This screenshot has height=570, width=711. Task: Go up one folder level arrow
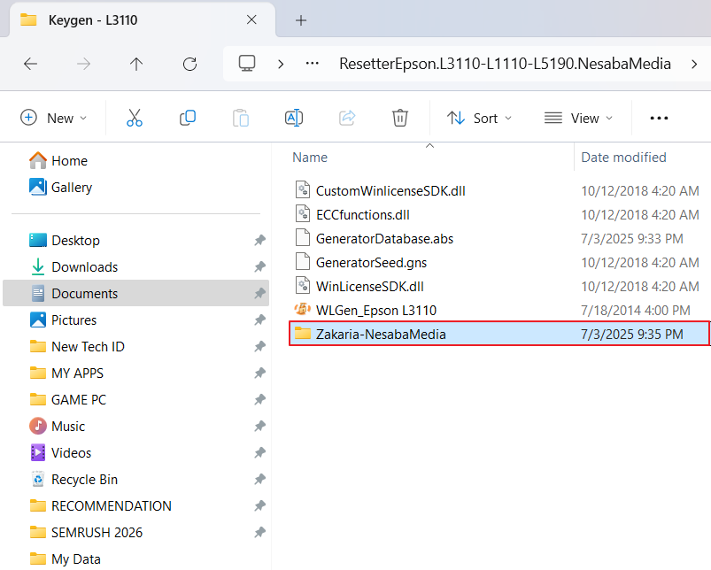[x=136, y=64]
